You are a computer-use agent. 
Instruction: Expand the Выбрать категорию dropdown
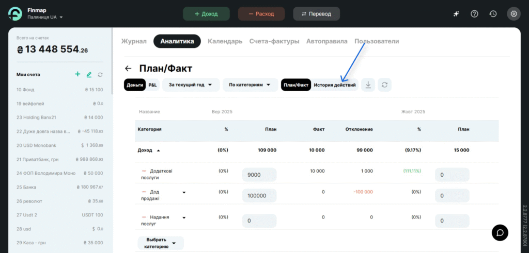[x=161, y=243]
